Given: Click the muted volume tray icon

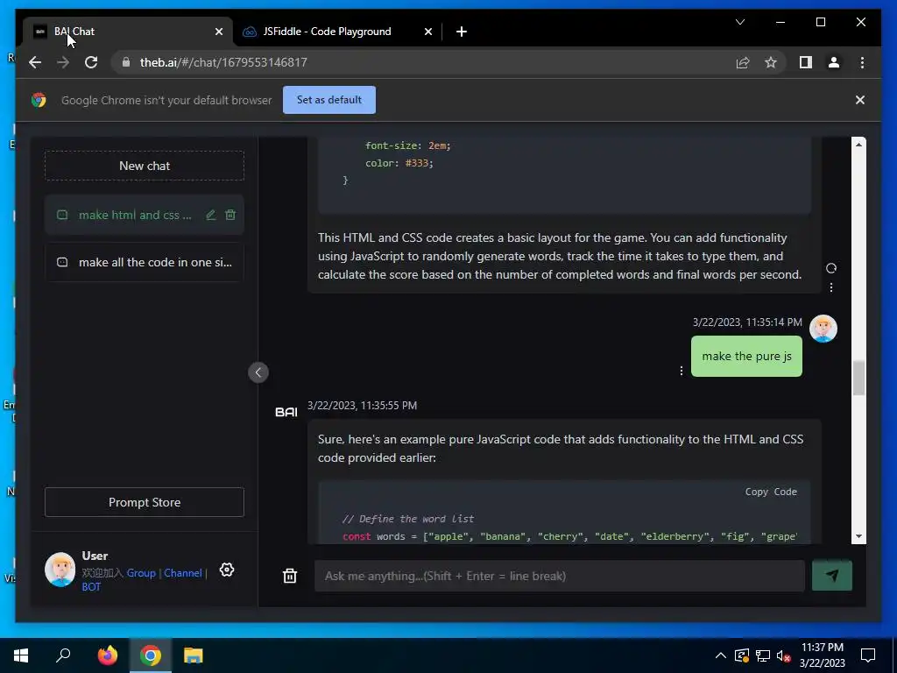Looking at the screenshot, I should (784, 655).
